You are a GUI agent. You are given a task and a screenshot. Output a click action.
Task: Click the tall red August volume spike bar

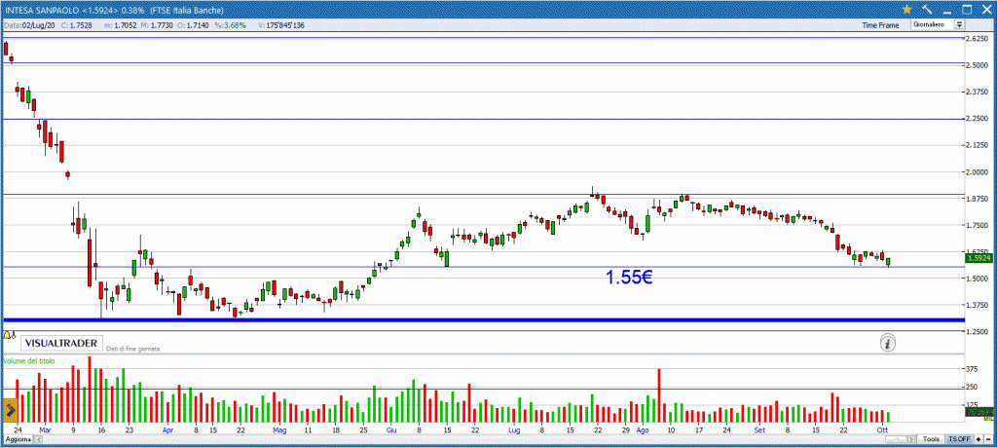[x=659, y=395]
